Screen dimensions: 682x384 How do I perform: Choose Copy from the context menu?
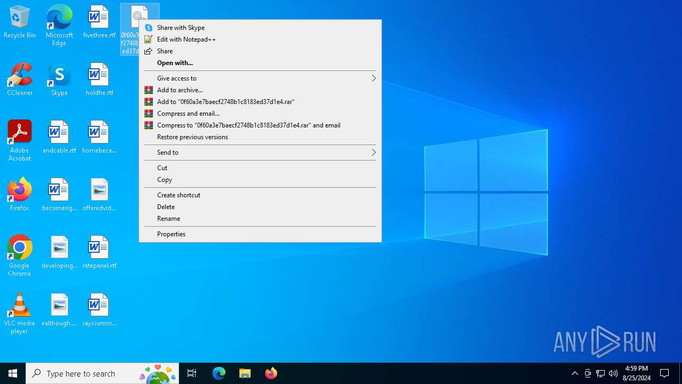tap(260, 180)
